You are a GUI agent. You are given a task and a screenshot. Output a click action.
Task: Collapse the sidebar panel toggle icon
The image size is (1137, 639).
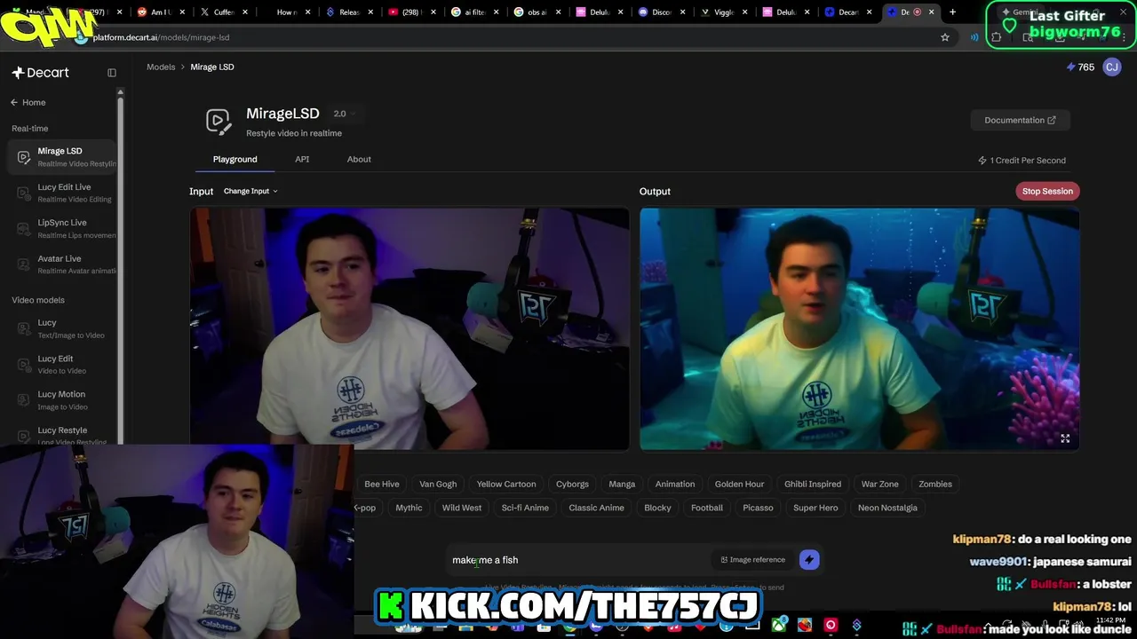click(112, 73)
